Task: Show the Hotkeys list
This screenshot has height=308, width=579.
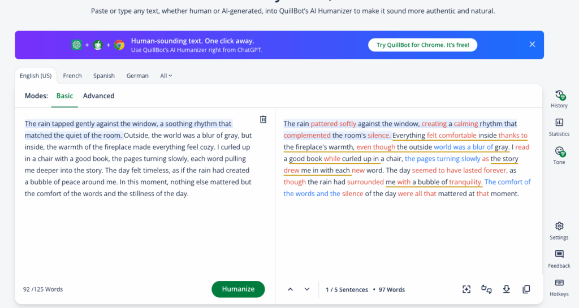Action: (559, 288)
